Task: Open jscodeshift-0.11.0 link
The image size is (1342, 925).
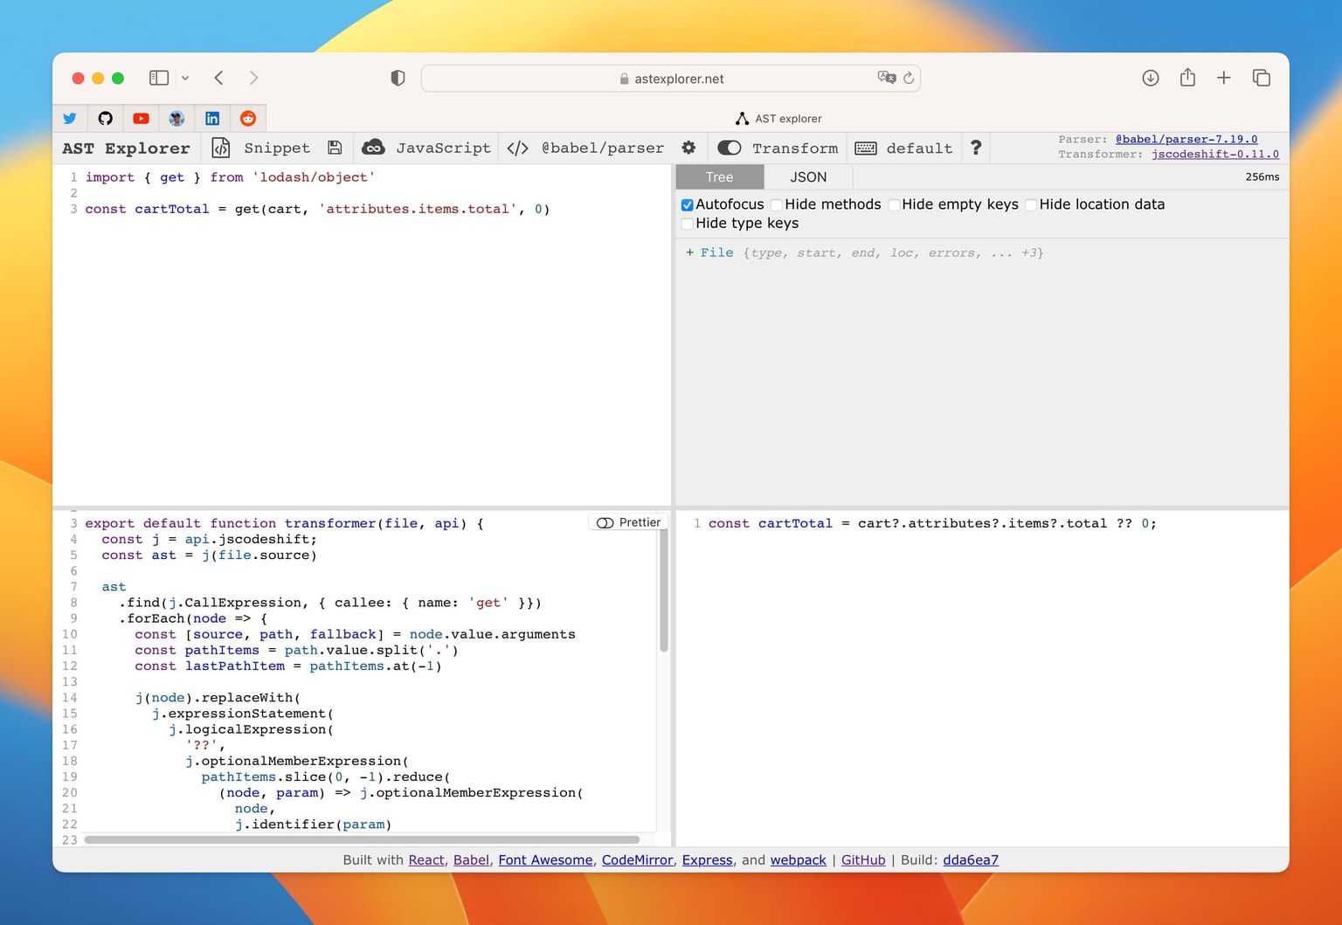Action: coord(1215,154)
